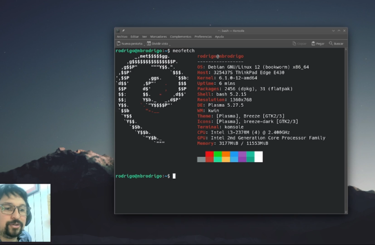Toggle the pin icon in Konsole title bar
375x245 pixels.
click(x=123, y=30)
